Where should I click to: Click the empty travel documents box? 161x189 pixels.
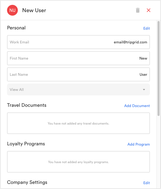[79, 123]
